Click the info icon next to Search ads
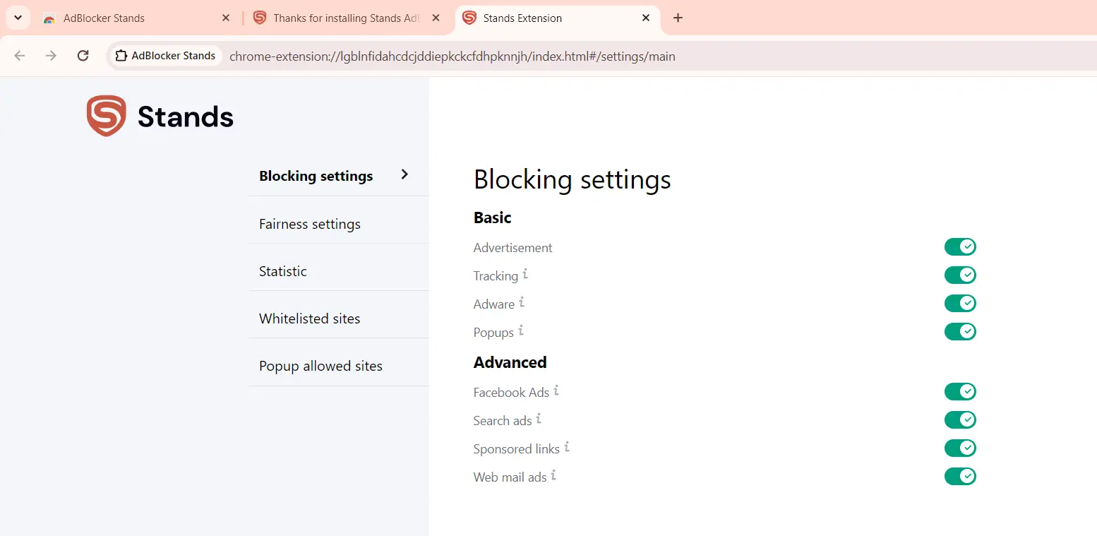1097x536 pixels. (x=539, y=418)
